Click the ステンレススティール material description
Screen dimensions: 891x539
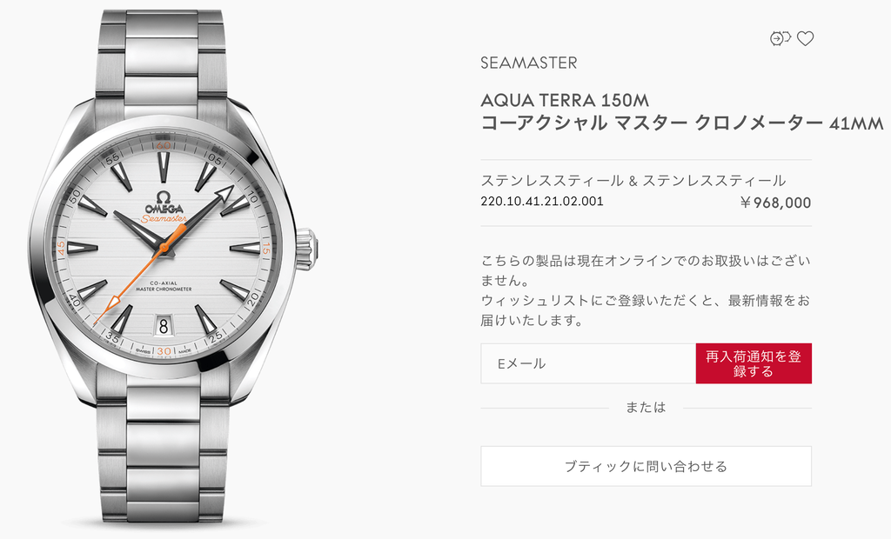(633, 181)
